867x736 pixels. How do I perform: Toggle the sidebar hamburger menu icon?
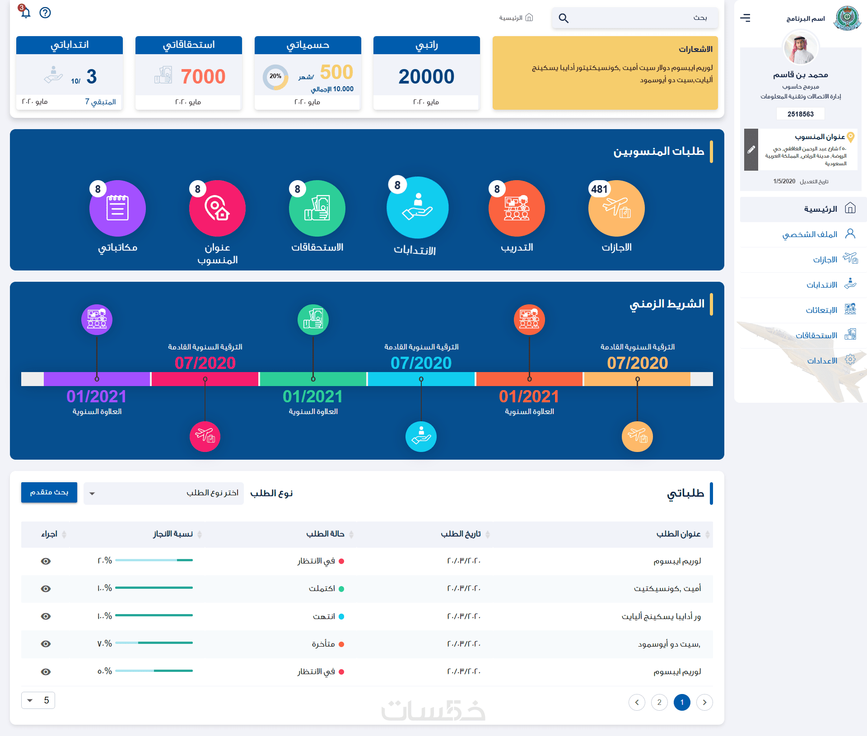745,18
